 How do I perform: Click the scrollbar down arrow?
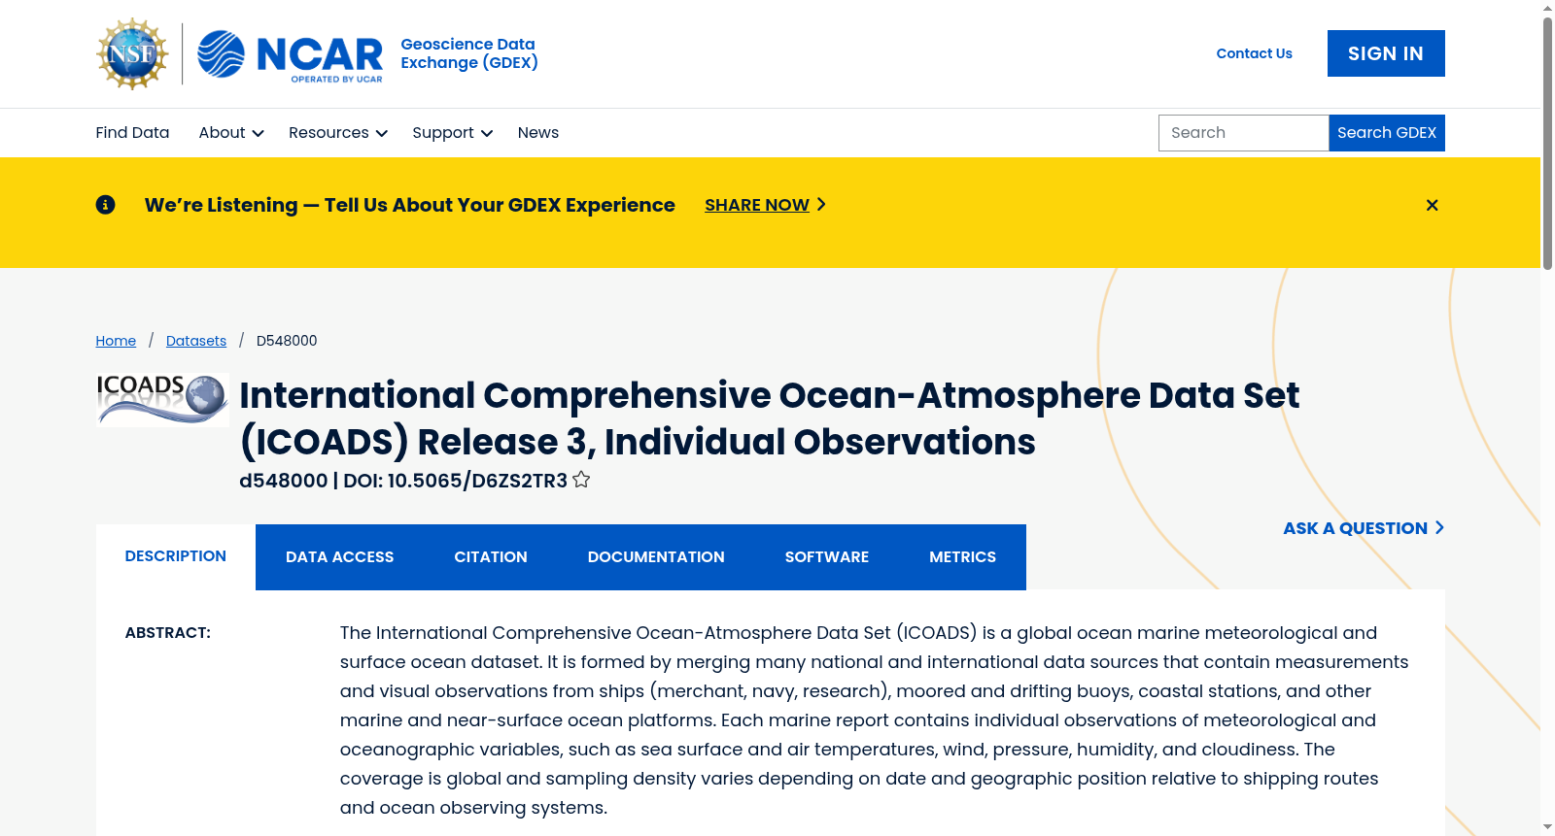click(1547, 827)
